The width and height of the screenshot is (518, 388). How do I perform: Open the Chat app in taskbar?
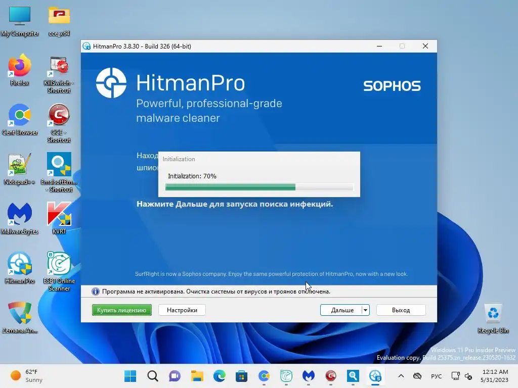tap(175, 376)
